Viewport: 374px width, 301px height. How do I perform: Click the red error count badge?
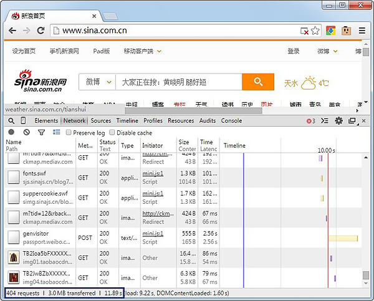[x=311, y=121]
